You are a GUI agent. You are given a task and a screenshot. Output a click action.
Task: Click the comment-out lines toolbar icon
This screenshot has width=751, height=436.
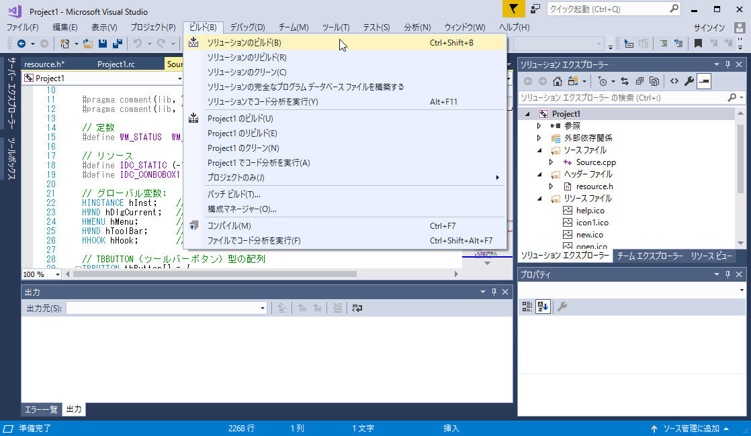coord(664,44)
